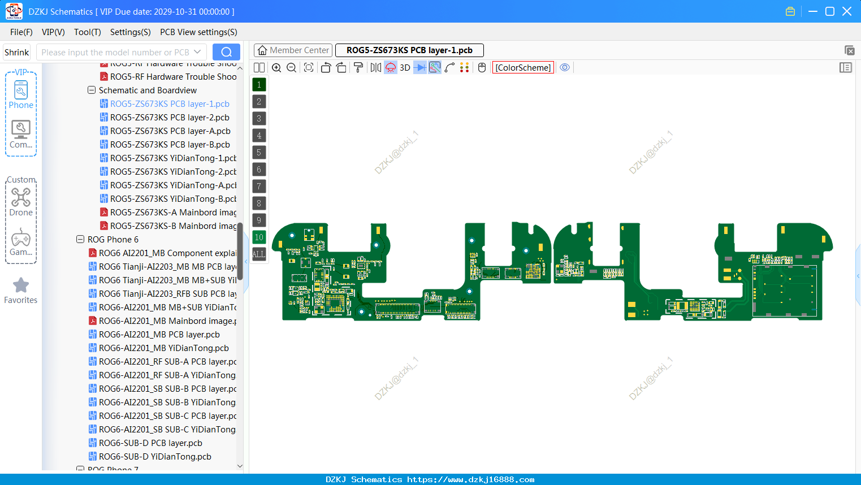Collapse the ROG Phone 6 folder
Image resolution: width=861 pixels, height=485 pixels.
tap(80, 240)
